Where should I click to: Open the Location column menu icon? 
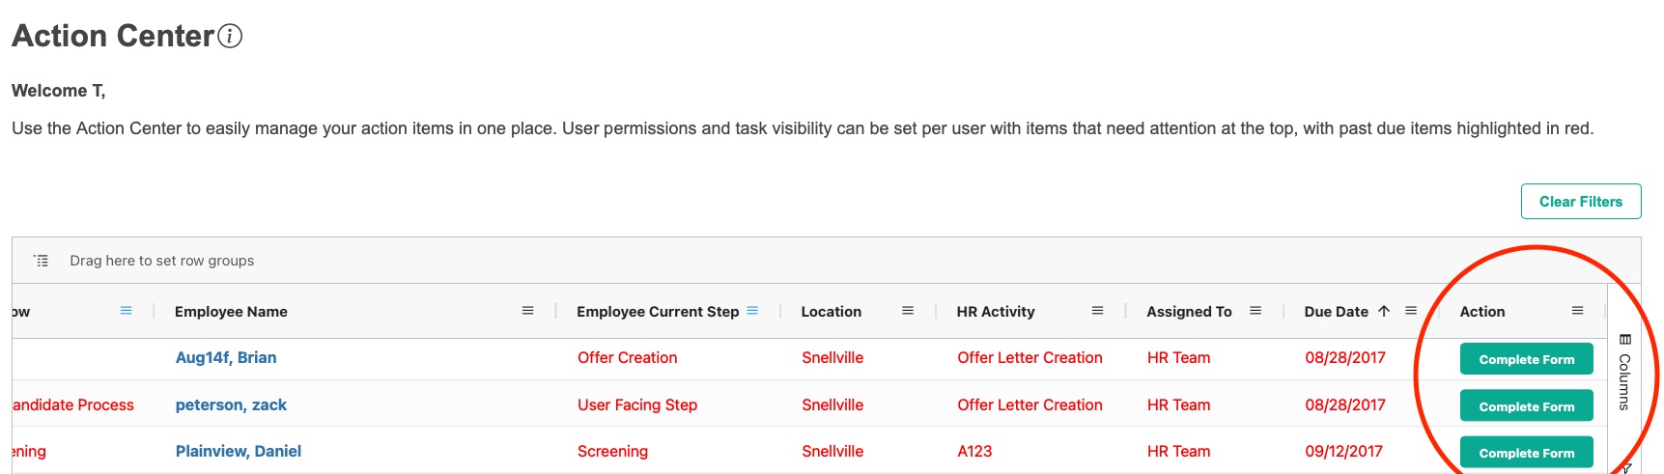[x=907, y=311]
